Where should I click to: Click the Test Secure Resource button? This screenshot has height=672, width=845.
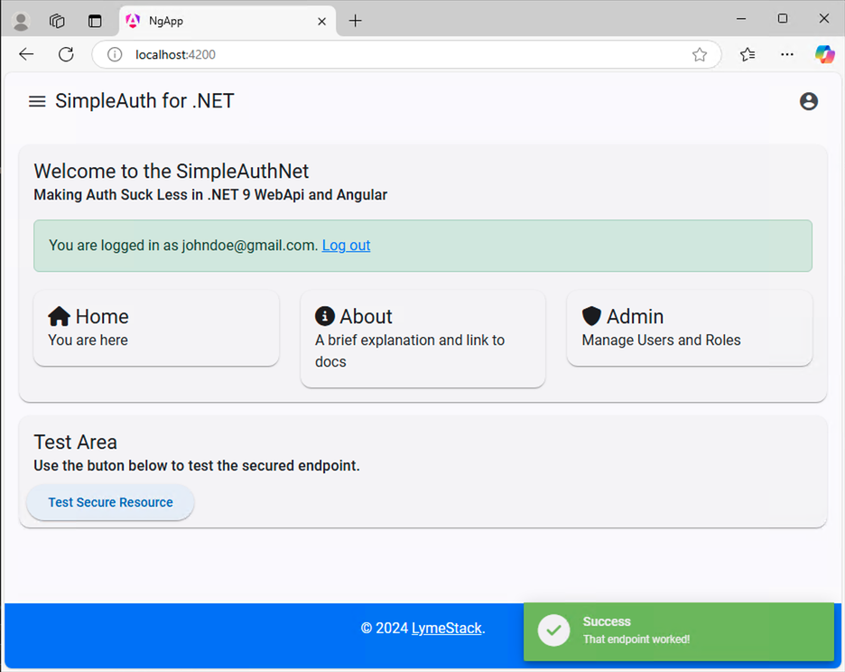coord(110,502)
